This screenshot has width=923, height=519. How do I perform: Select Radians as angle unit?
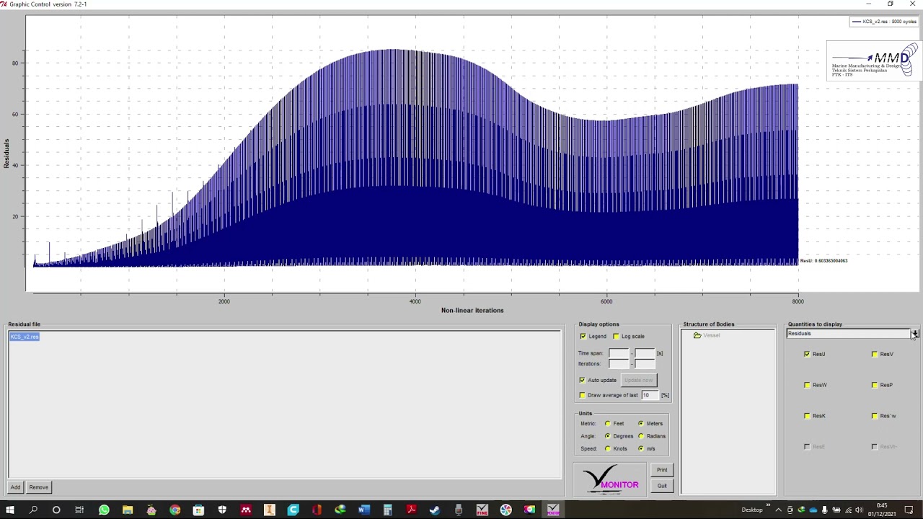coord(641,436)
